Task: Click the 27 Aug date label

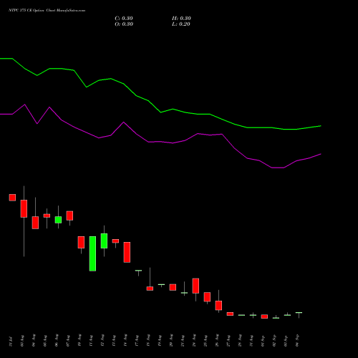Action: 228,341
